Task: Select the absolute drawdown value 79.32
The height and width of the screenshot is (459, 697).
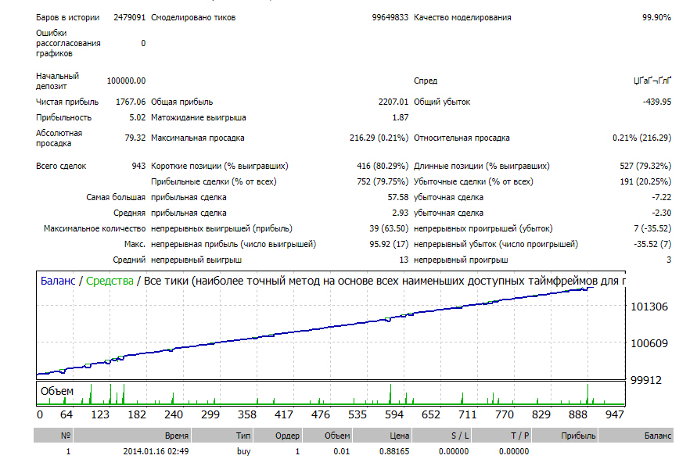Action: tap(135, 138)
